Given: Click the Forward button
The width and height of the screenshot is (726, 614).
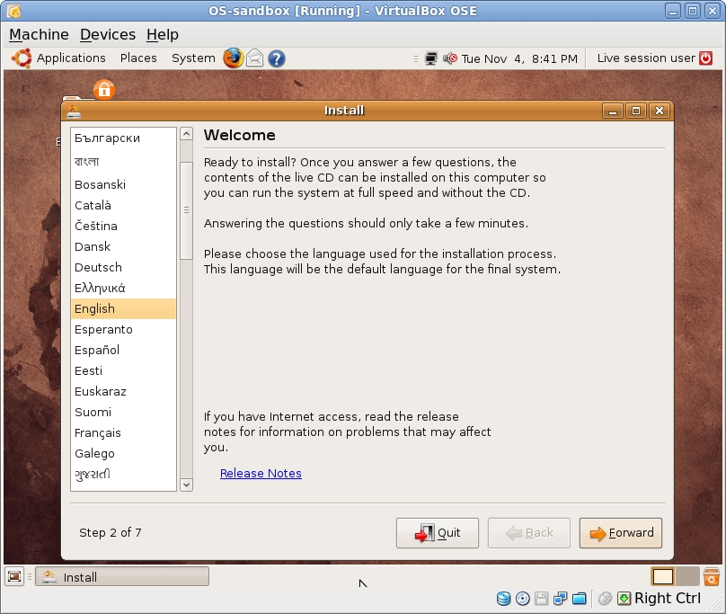Looking at the screenshot, I should click(x=621, y=533).
